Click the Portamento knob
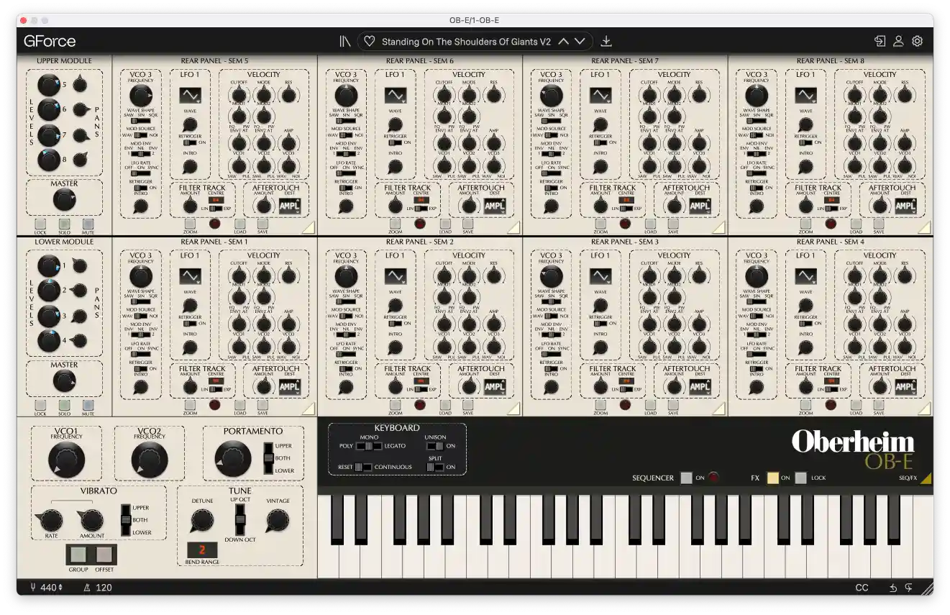 click(x=233, y=459)
